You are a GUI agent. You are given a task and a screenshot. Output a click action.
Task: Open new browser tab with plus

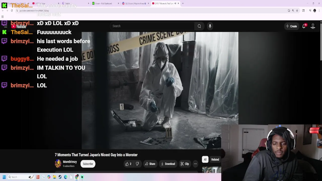(183, 4)
